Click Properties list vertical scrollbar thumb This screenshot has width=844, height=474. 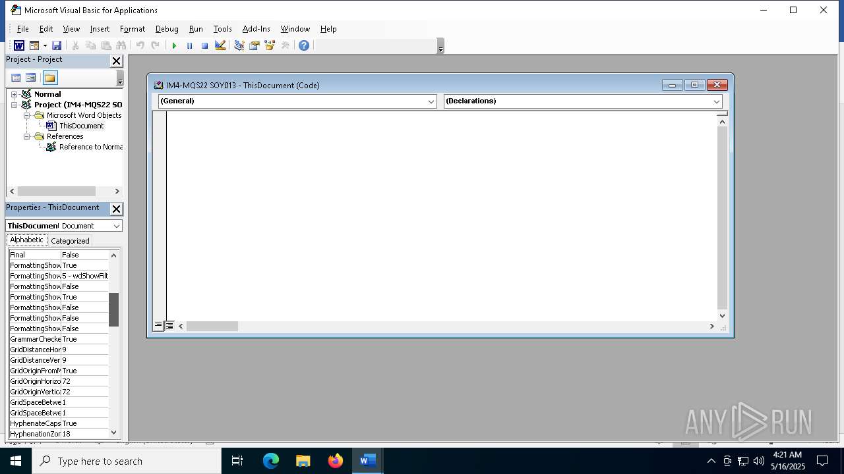pos(114,310)
